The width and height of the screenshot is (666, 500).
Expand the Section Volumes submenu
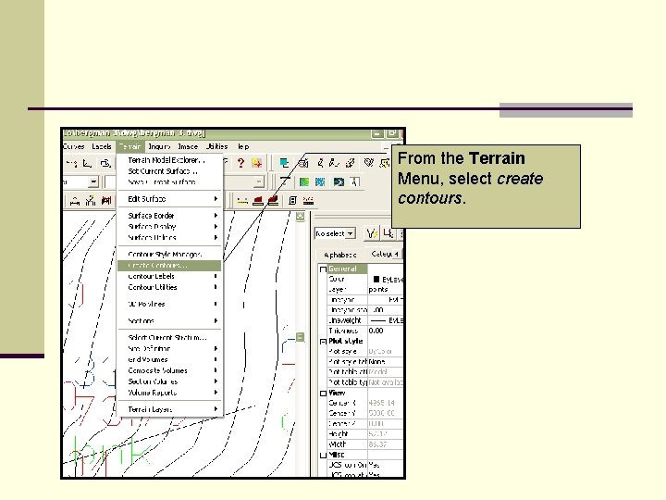pos(169,381)
